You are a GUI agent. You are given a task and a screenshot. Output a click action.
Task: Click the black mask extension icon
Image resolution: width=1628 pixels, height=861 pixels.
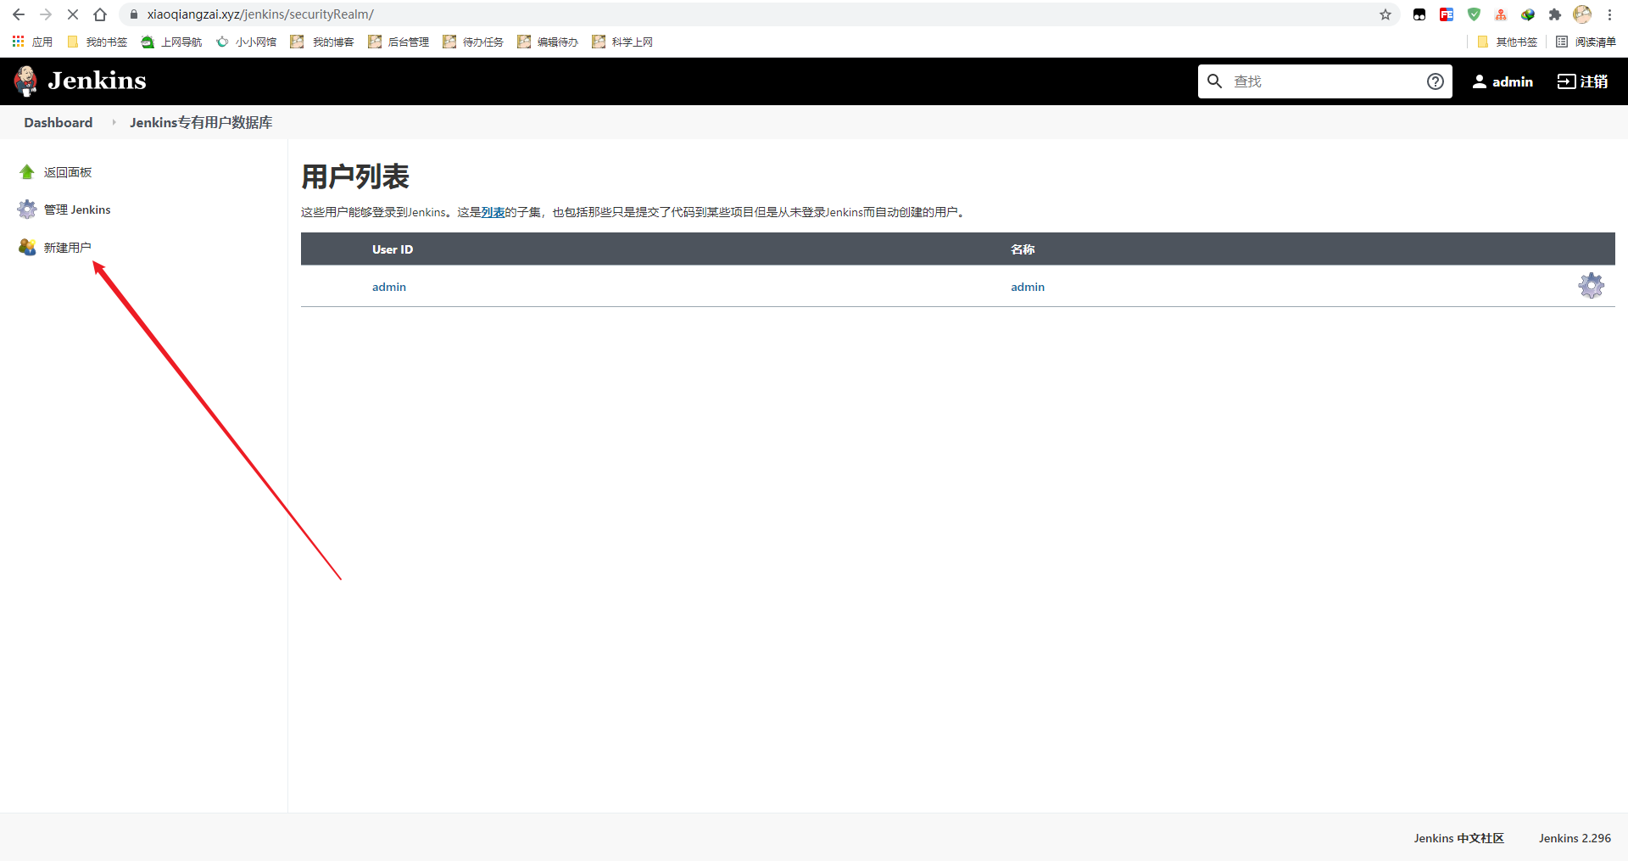(x=1419, y=14)
